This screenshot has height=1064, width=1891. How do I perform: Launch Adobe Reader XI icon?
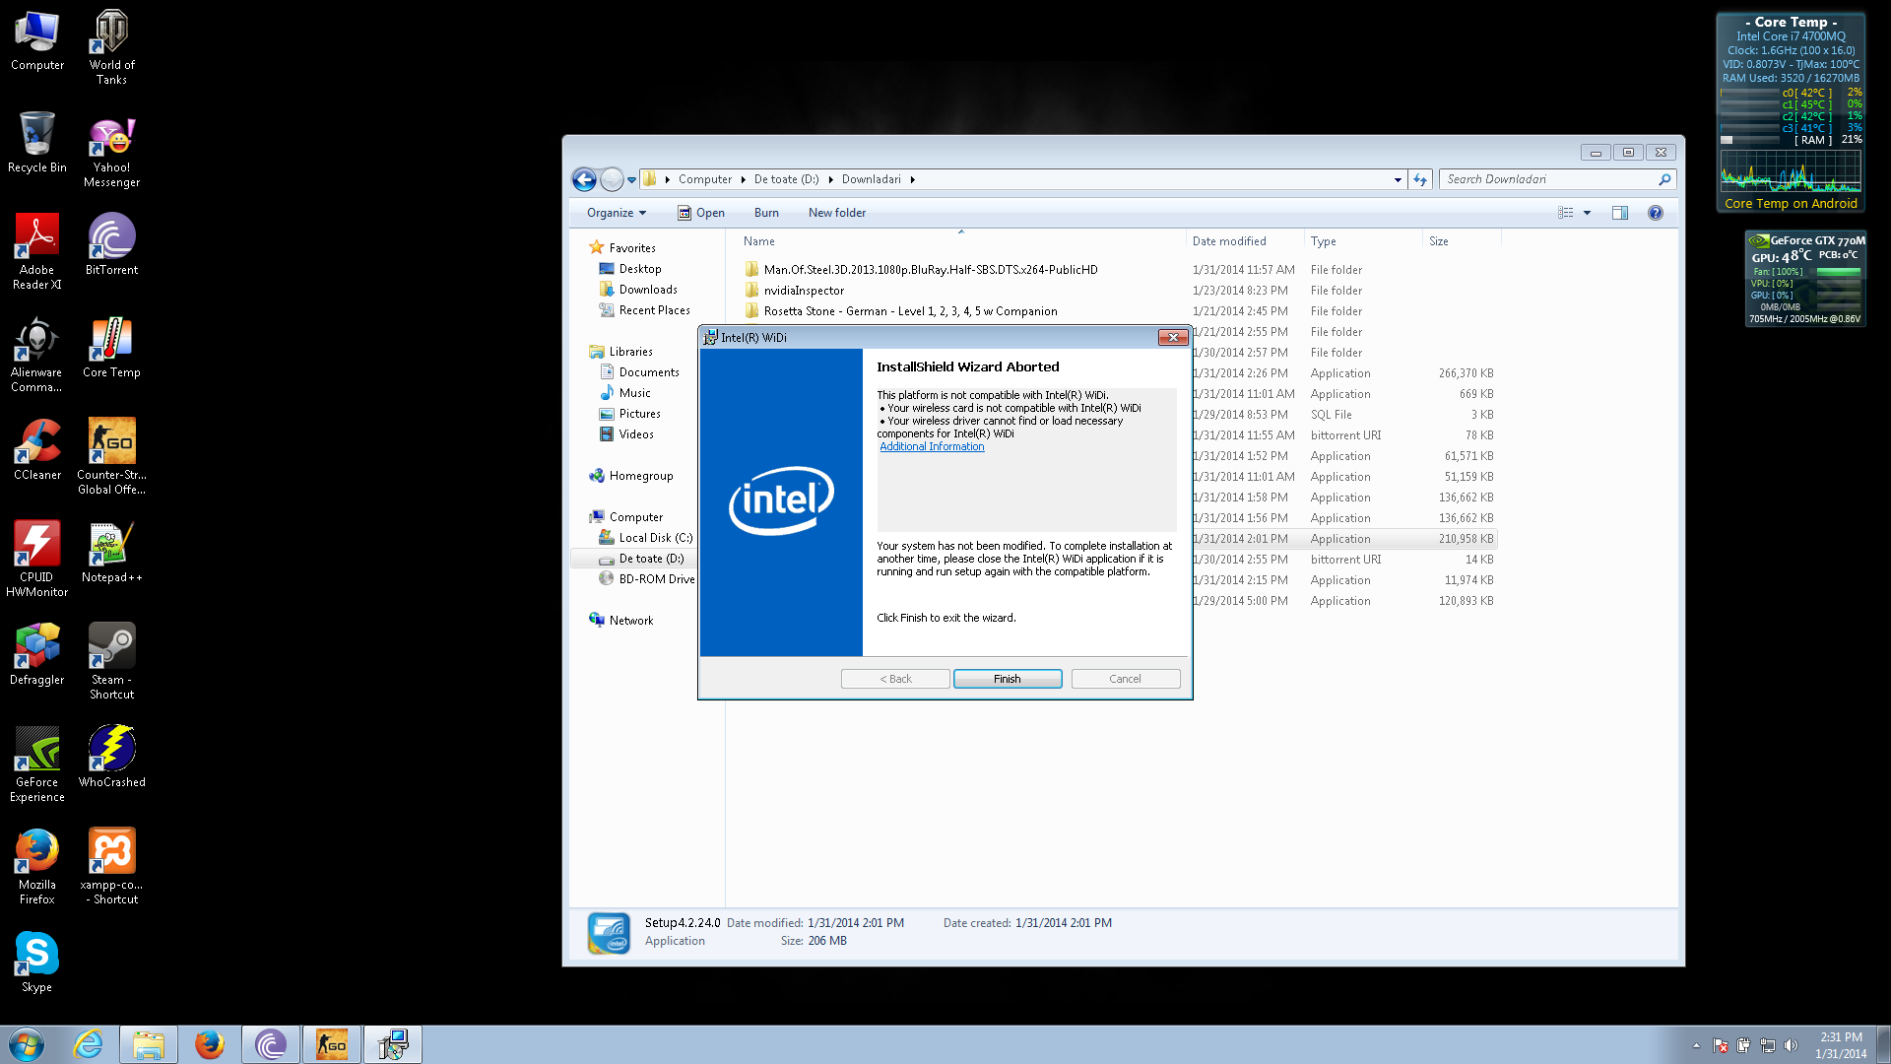coord(37,252)
